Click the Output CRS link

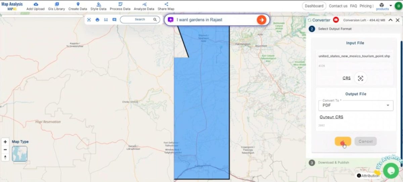click(331, 117)
